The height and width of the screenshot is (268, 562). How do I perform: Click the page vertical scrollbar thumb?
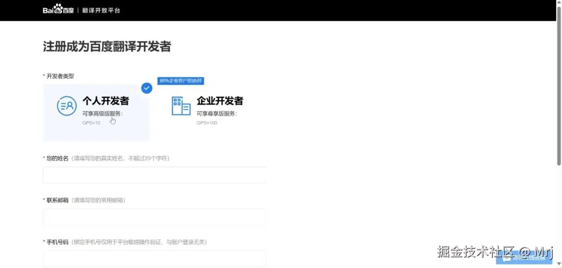coord(559,86)
